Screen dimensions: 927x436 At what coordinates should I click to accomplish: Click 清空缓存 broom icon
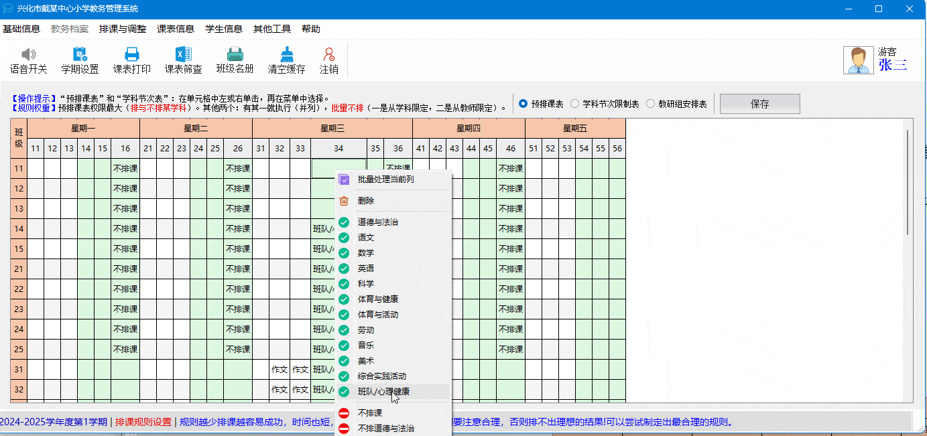pyautogui.click(x=286, y=55)
